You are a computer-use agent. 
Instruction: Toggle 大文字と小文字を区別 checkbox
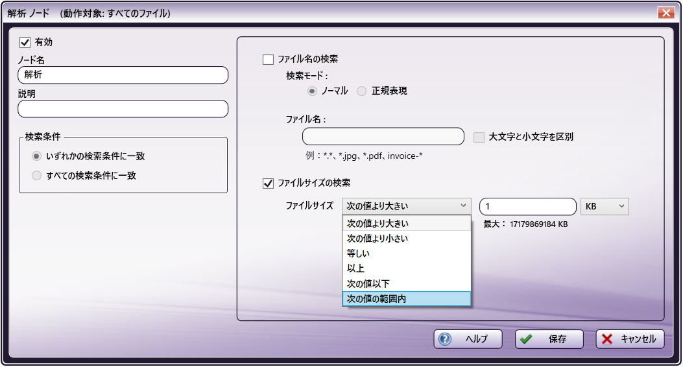[x=479, y=137]
